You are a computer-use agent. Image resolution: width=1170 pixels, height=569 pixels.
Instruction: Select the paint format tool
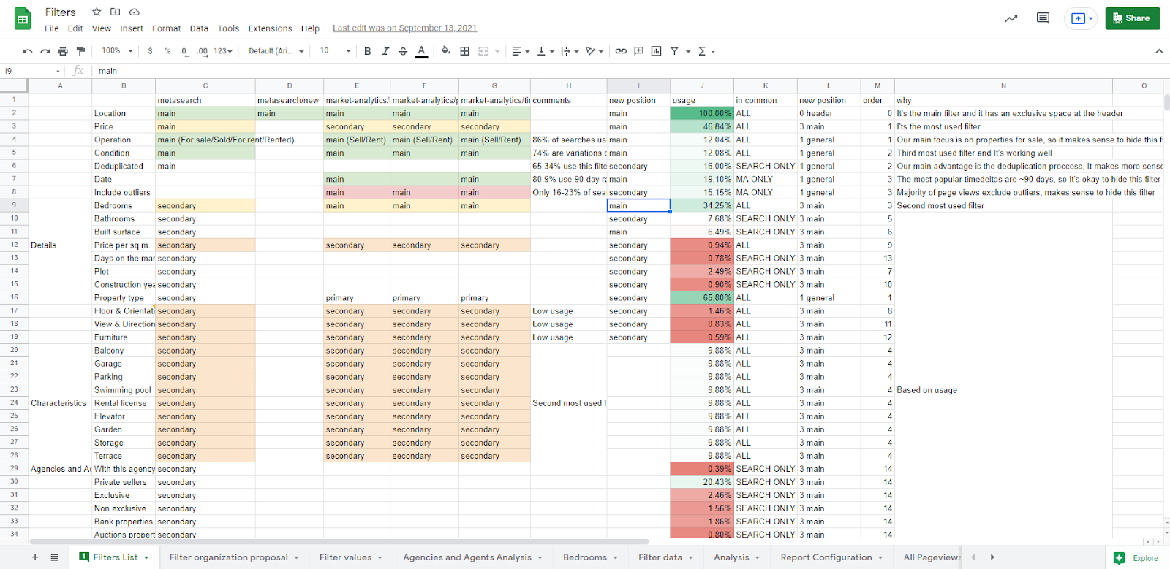(x=80, y=51)
